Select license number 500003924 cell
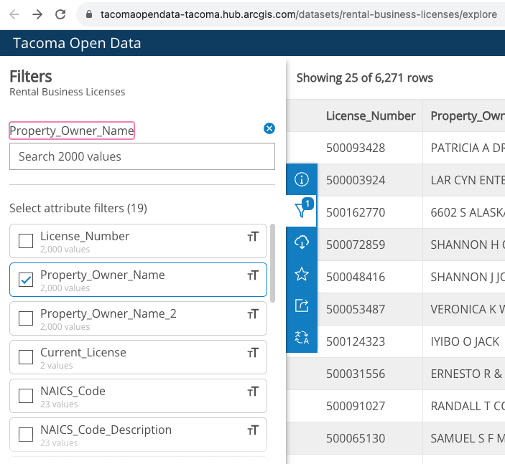This screenshot has height=464, width=505. [356, 180]
